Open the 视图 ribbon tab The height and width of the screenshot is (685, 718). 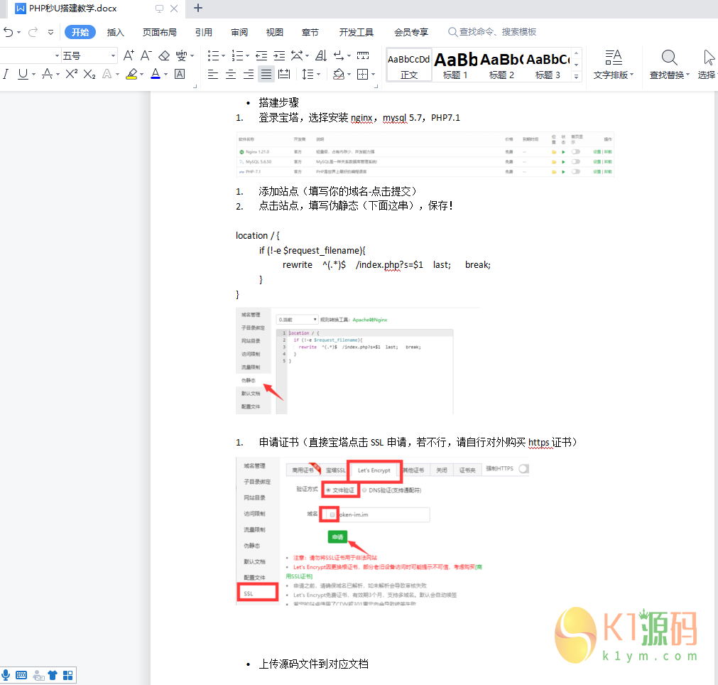point(274,32)
